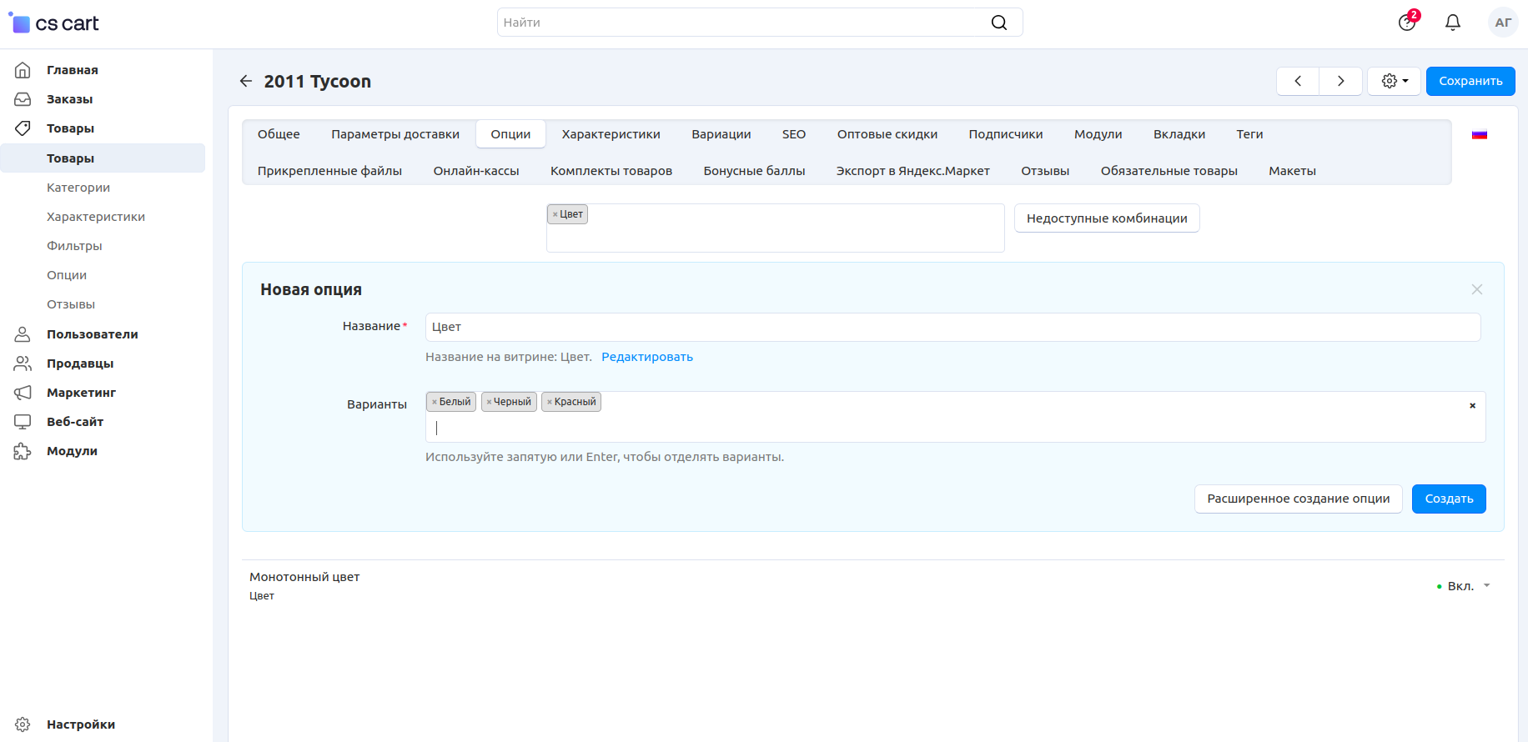This screenshot has height=742, width=1528.
Task: Open the help center icon with badge
Action: click(x=1407, y=23)
